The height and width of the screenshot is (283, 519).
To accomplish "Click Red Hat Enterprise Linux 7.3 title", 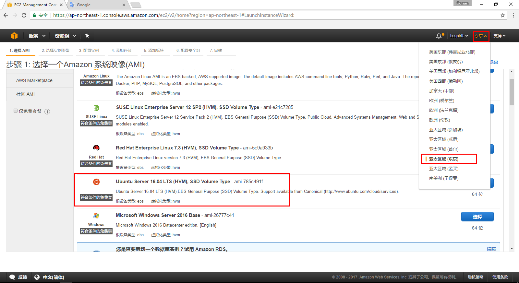I will coord(177,148).
